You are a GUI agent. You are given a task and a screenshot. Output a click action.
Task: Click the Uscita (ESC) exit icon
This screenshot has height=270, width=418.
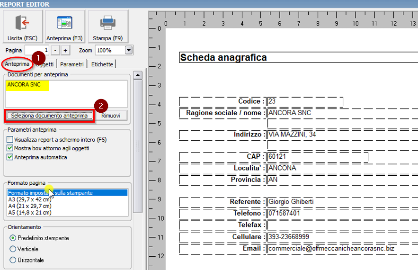pos(22,23)
